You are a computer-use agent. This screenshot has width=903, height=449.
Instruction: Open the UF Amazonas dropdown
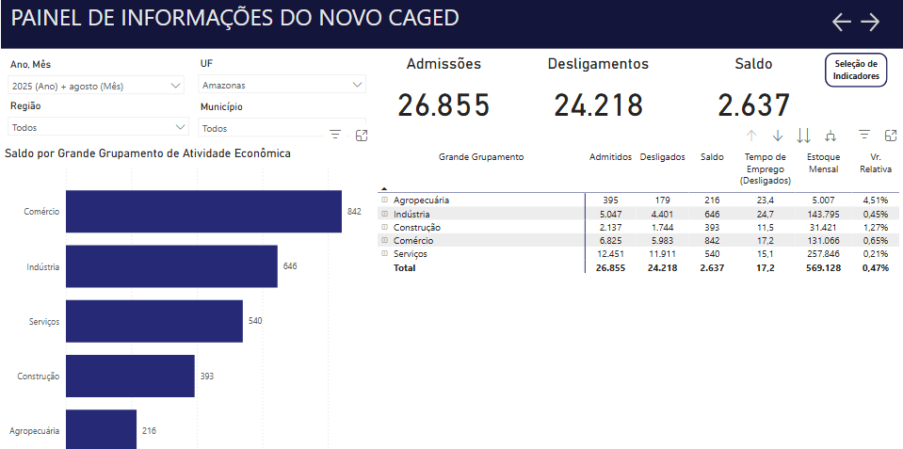[x=282, y=85]
